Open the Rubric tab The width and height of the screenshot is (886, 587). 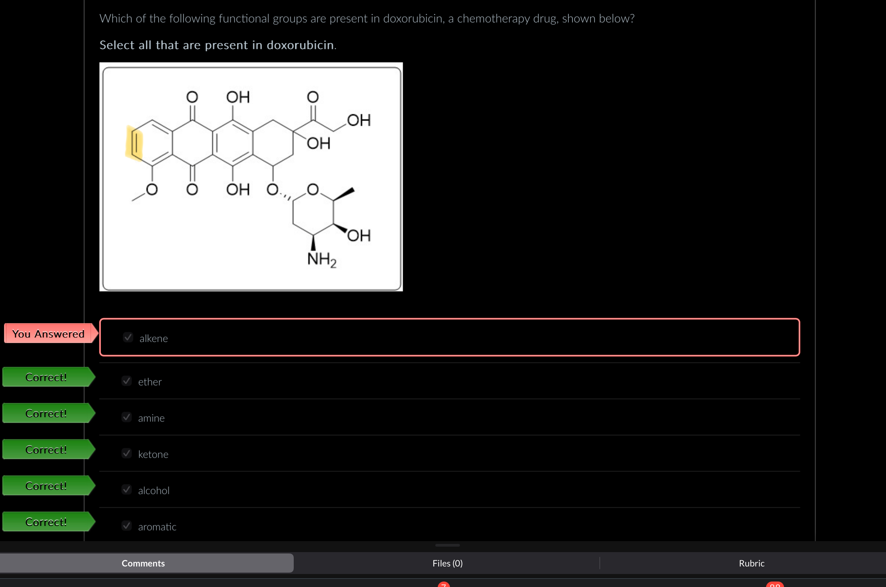pyautogui.click(x=752, y=563)
